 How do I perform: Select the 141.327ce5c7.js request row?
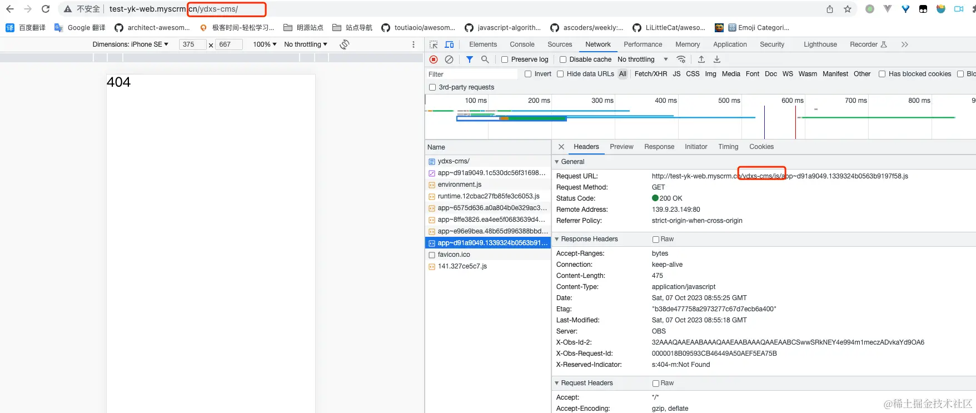(488, 266)
